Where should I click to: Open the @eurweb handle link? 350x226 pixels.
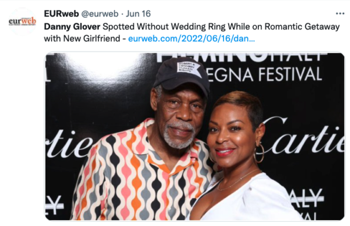click(x=100, y=14)
